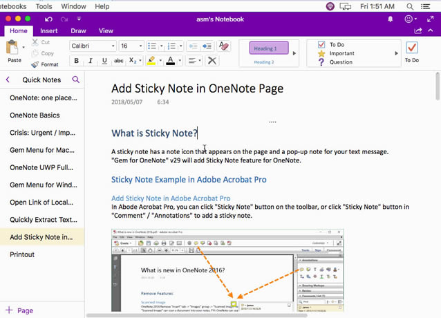
Task: Underline the selected text
Action: tap(104, 61)
